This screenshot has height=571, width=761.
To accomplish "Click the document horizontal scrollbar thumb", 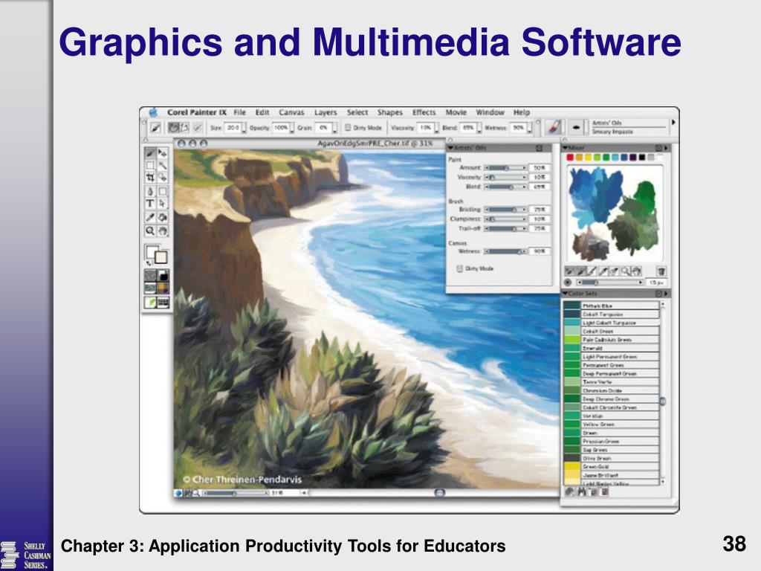I will point(439,493).
